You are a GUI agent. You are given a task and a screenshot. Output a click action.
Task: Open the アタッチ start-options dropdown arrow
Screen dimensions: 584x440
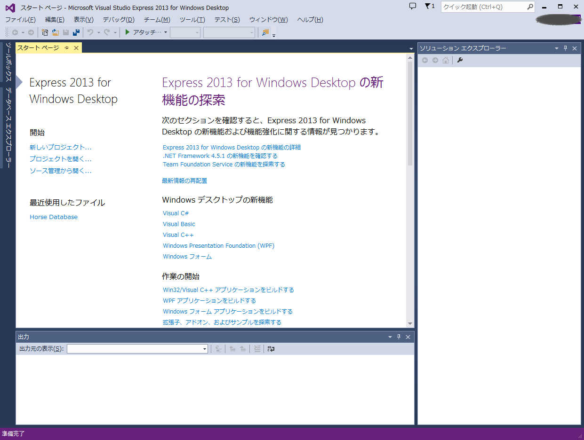[166, 32]
